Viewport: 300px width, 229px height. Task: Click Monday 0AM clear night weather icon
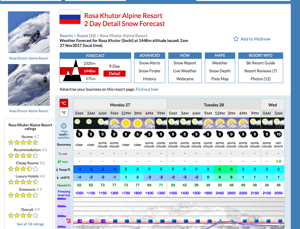click(79, 123)
